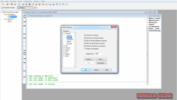
Task: Expand the IRC category in Options
Action: click(64, 46)
